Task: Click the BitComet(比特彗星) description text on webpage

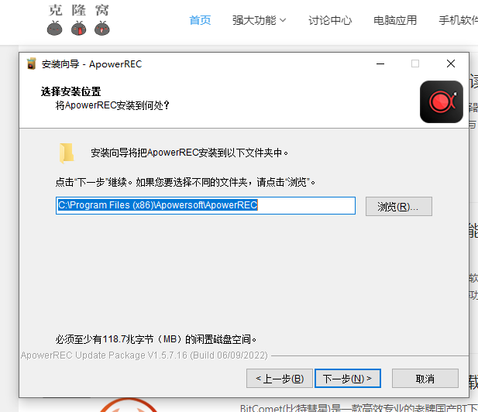Action: coord(359,407)
